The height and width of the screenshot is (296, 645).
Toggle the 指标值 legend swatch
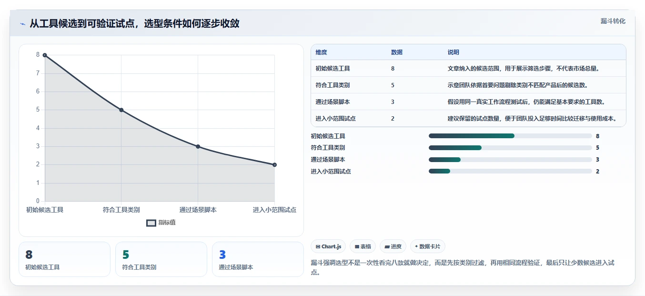coord(151,223)
